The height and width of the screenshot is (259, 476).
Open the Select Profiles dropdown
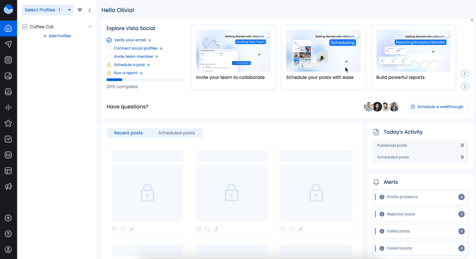(48, 10)
